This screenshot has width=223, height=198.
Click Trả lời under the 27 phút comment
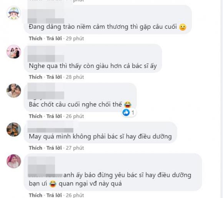click(x=54, y=148)
